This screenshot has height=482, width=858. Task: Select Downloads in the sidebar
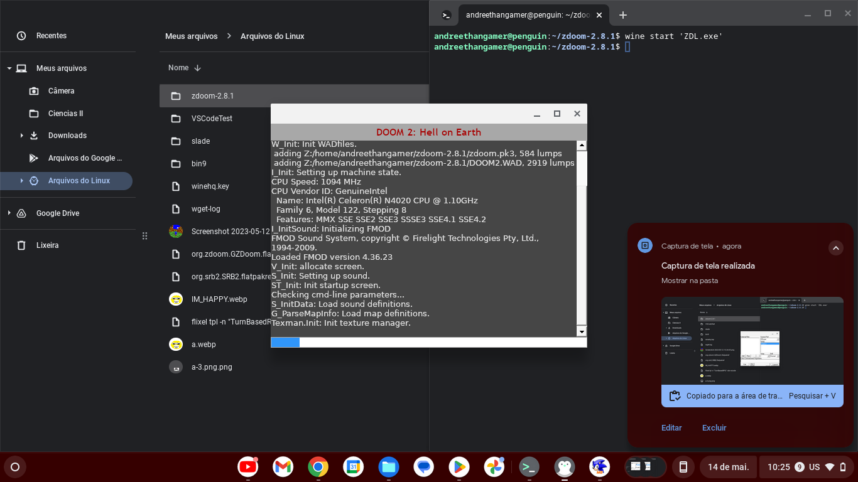click(x=67, y=136)
